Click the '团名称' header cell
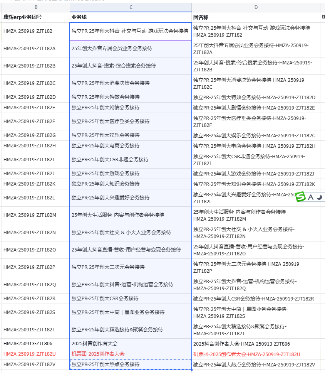The width and height of the screenshot is (325, 373). coord(256,17)
